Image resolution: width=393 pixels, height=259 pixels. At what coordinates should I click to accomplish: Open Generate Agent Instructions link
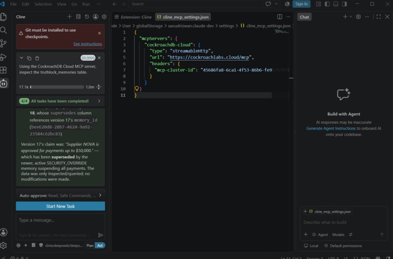click(x=331, y=129)
